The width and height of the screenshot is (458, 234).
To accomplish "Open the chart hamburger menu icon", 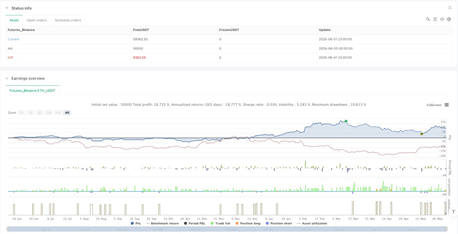I will tap(446, 105).
